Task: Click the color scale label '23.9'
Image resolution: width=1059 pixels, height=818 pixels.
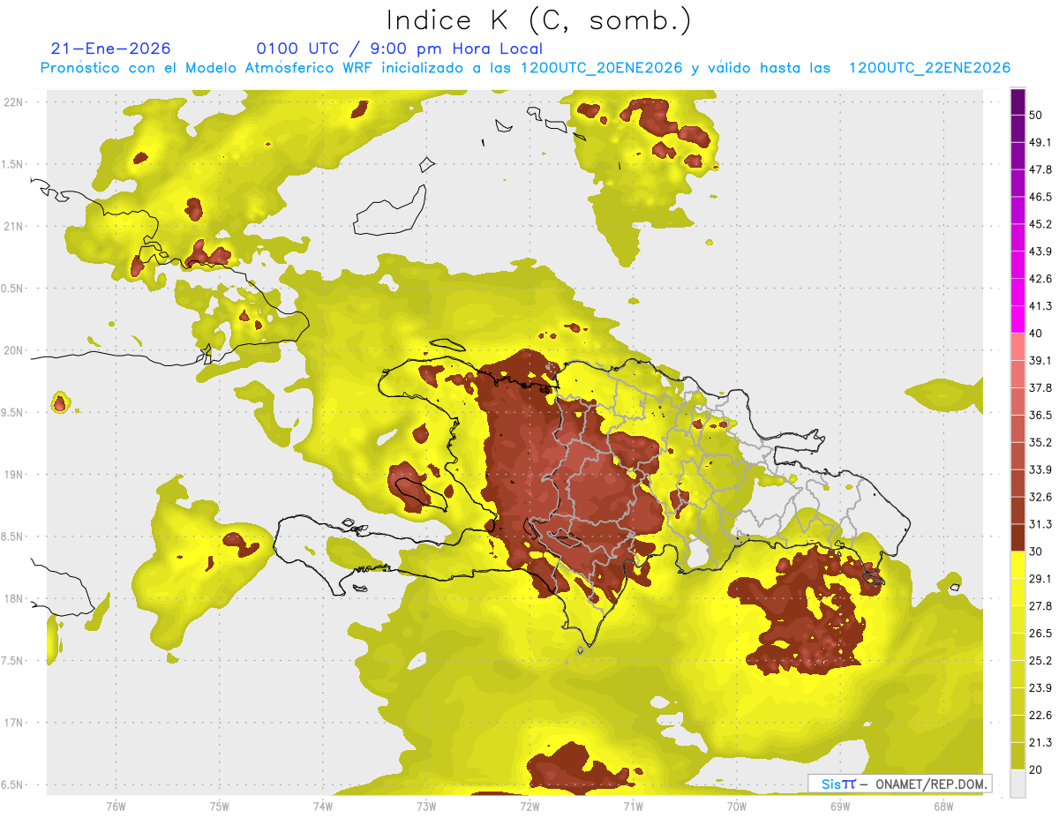Action: coord(1040,688)
